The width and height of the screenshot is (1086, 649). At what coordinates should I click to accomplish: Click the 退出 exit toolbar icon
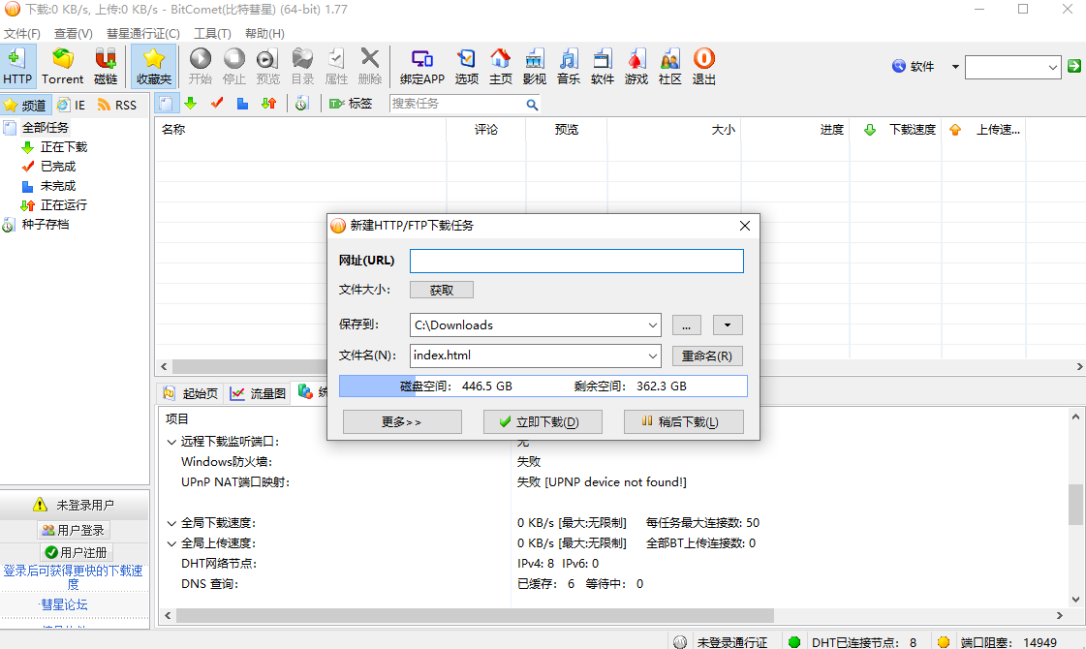click(x=704, y=66)
